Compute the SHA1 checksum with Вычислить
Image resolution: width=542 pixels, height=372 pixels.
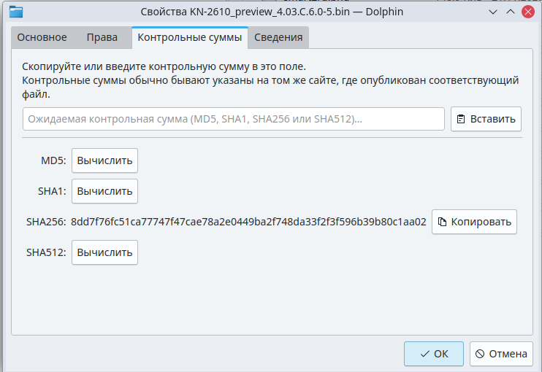[104, 191]
